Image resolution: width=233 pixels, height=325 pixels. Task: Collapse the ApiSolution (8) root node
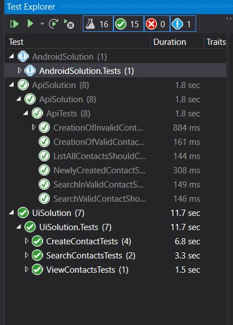coord(11,85)
